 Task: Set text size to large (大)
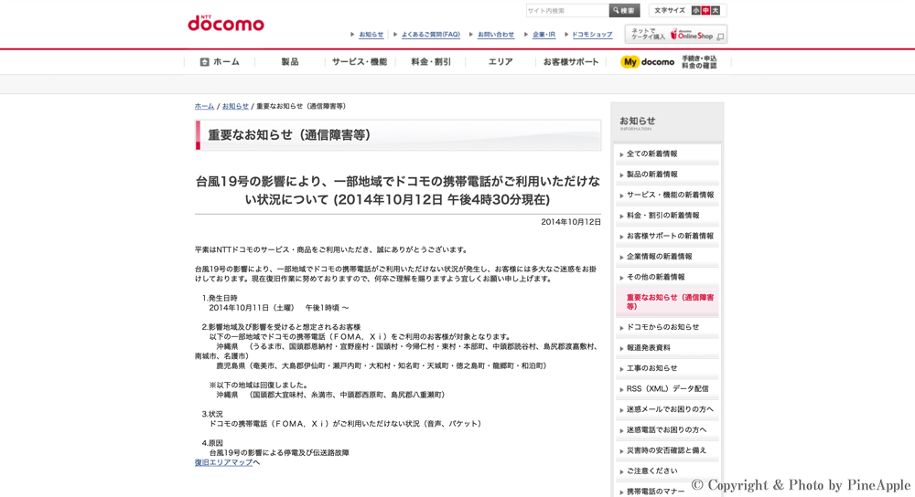coord(716,11)
